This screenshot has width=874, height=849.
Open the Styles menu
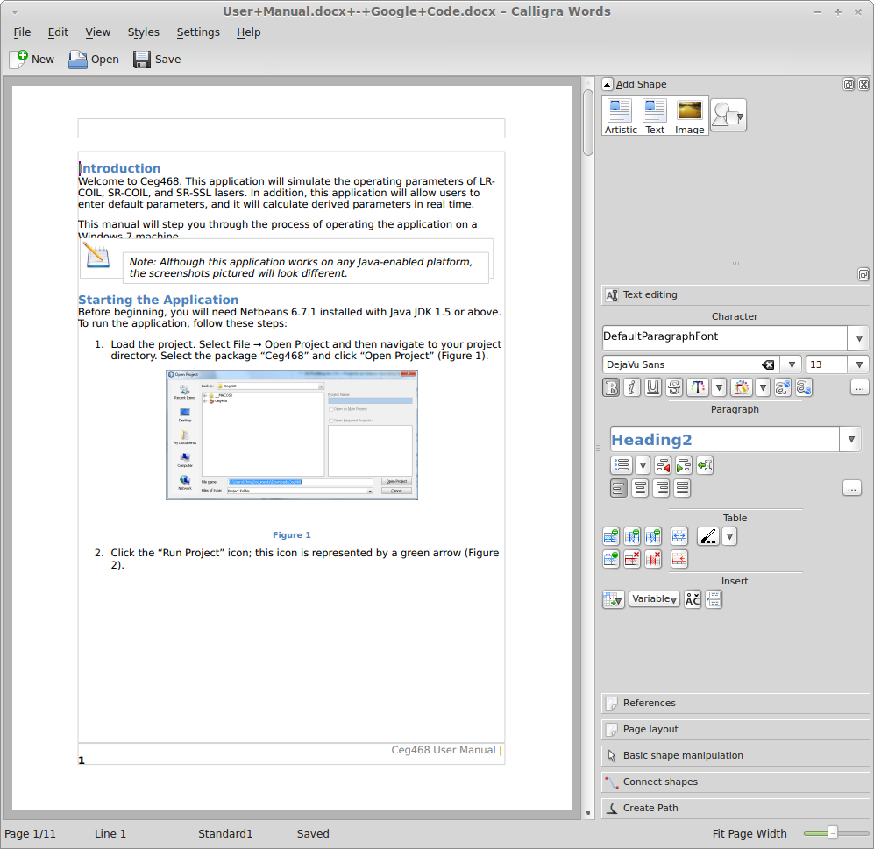pos(144,32)
